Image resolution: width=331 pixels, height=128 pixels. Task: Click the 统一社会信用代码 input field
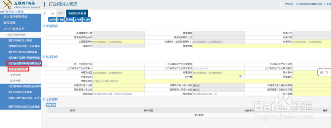pyautogui.click(x=118, y=64)
